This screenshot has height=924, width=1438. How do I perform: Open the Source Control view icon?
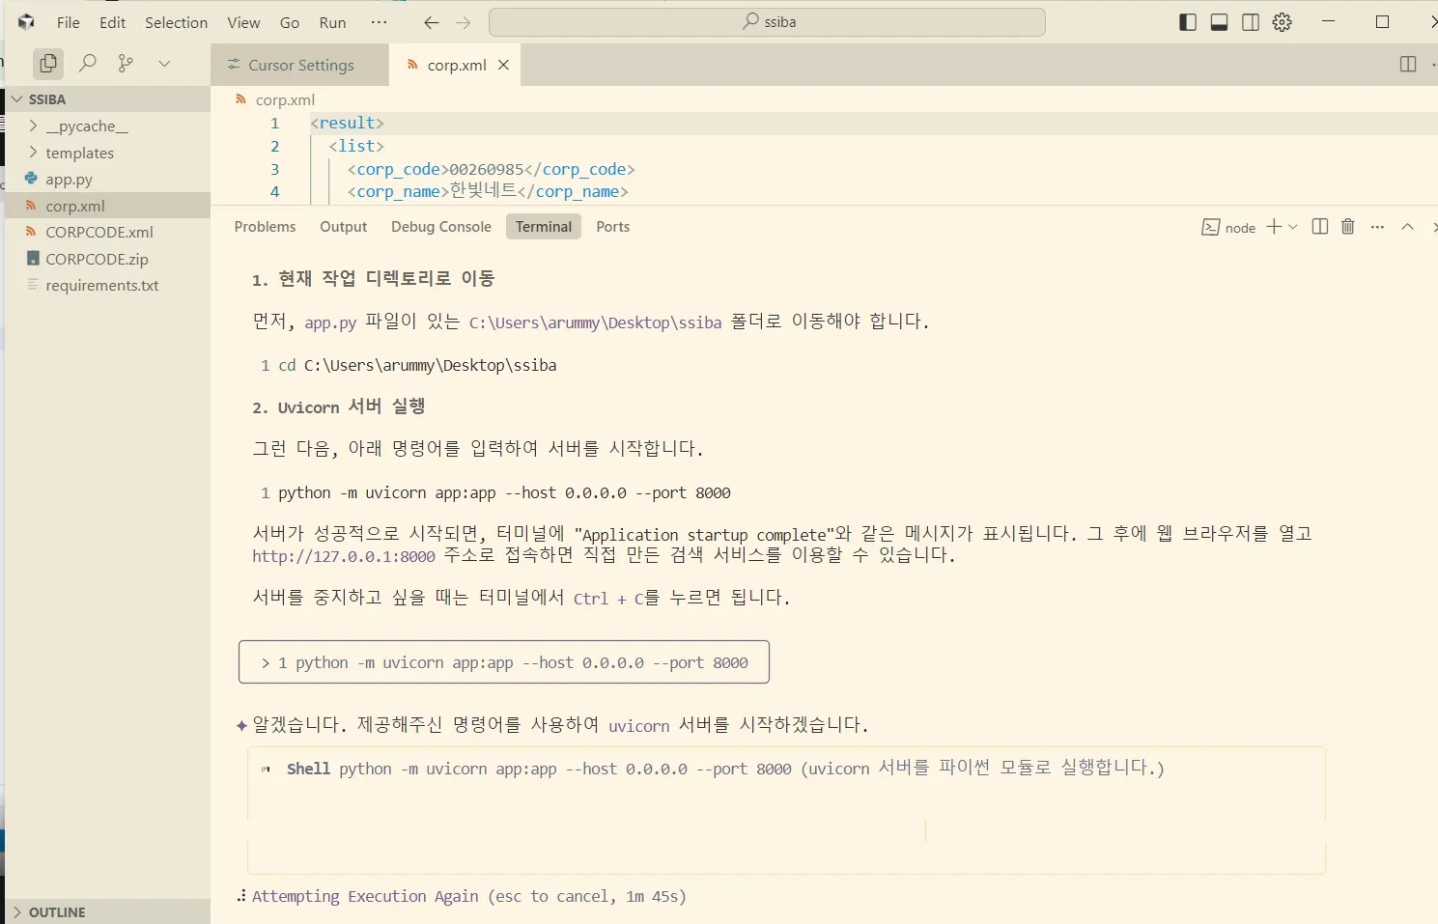[126, 64]
